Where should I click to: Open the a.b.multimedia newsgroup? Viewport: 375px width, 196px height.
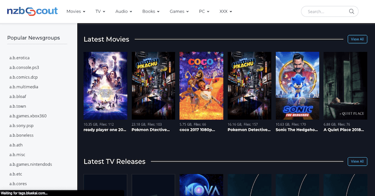coord(24,87)
